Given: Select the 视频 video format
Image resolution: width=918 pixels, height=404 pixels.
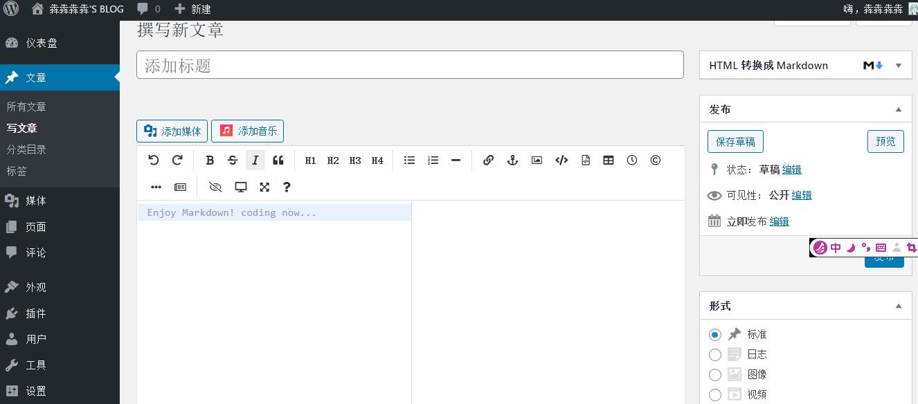Looking at the screenshot, I should pos(715,395).
